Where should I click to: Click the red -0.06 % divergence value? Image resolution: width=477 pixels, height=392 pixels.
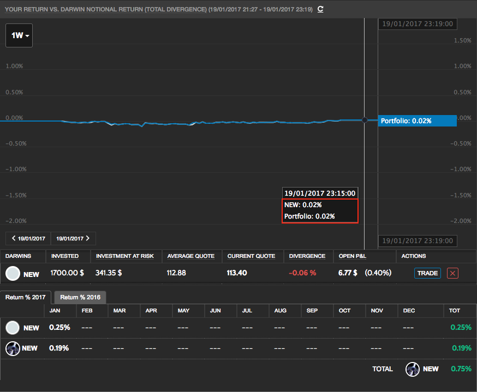302,273
